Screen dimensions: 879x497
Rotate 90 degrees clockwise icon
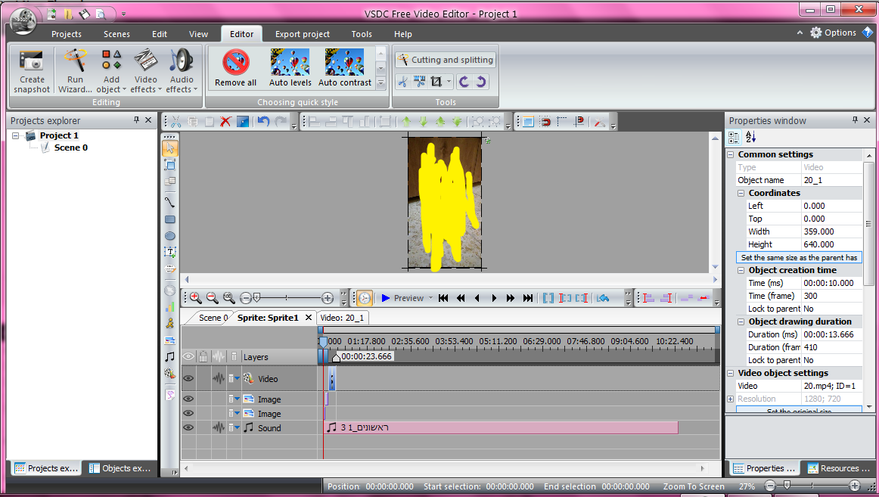481,82
